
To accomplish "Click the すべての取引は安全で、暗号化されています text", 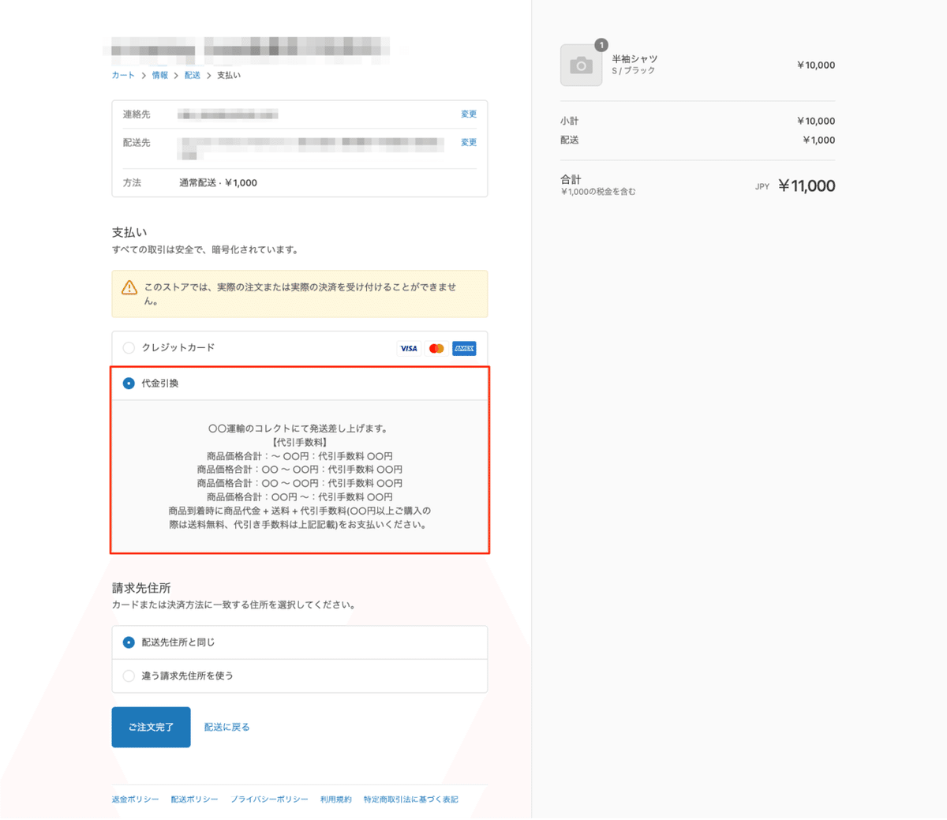I will (206, 249).
